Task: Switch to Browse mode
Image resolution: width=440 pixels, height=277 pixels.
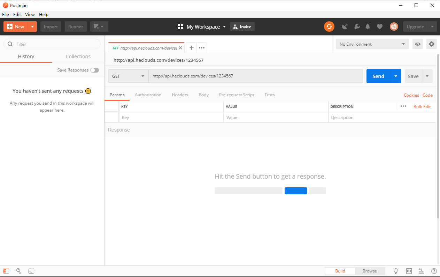Action: (x=370, y=271)
